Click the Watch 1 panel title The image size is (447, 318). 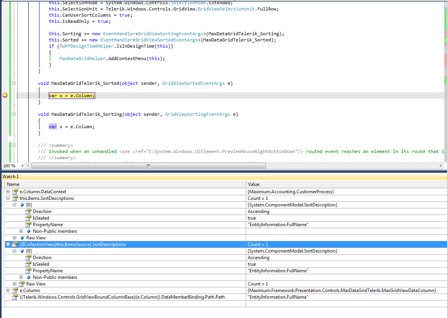10,177
